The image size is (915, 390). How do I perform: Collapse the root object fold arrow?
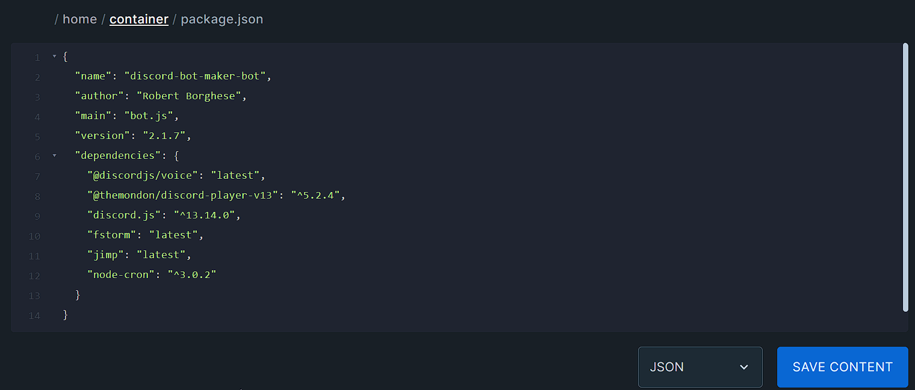pos(54,57)
